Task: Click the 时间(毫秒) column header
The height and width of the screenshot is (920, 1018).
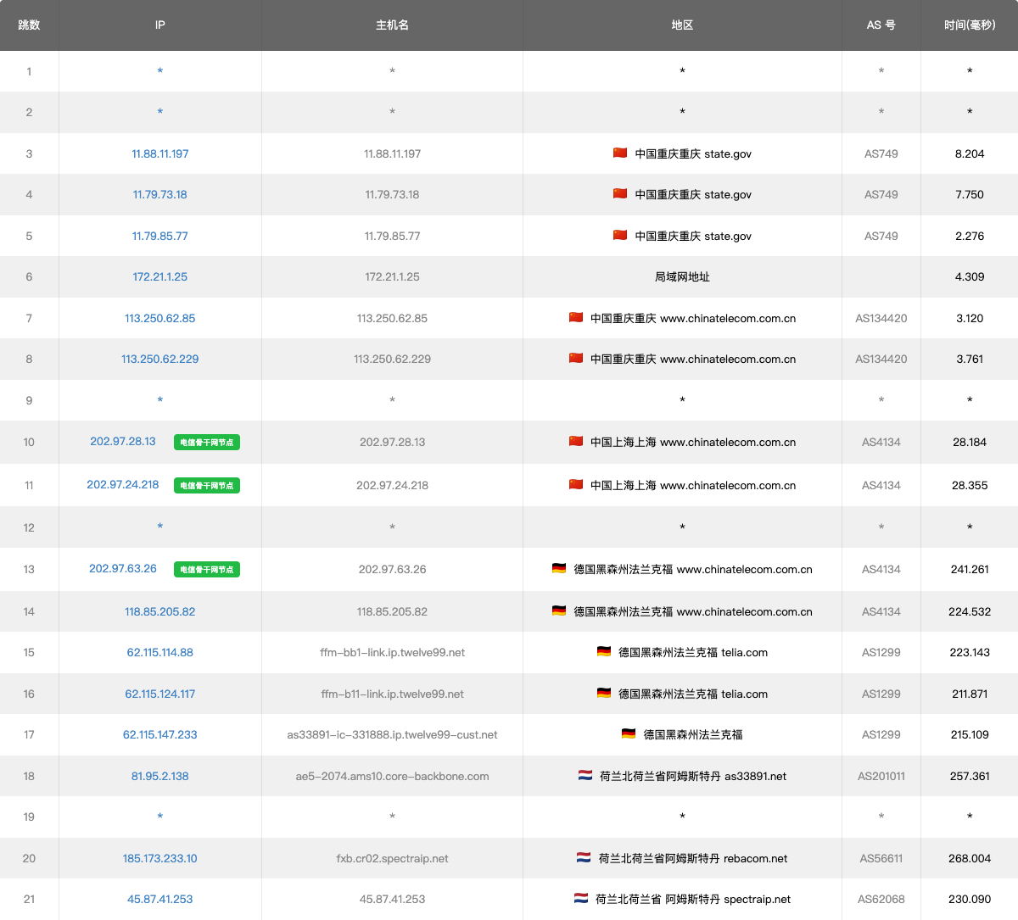Action: 969,25
